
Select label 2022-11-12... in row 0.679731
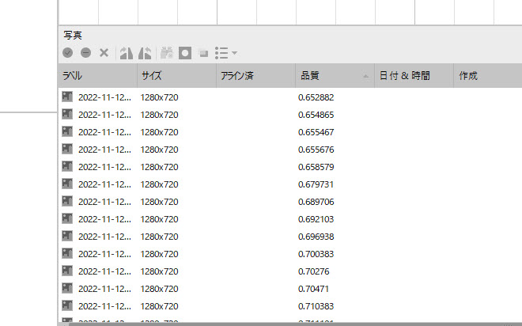pyautogui.click(x=104, y=184)
